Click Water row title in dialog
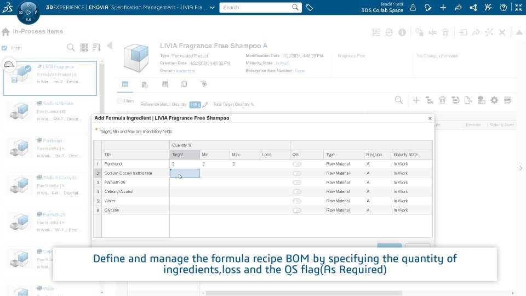This screenshot has width=526, height=296. pos(110,201)
